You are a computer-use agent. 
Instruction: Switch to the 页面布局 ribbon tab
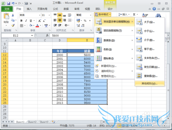coord(42,9)
